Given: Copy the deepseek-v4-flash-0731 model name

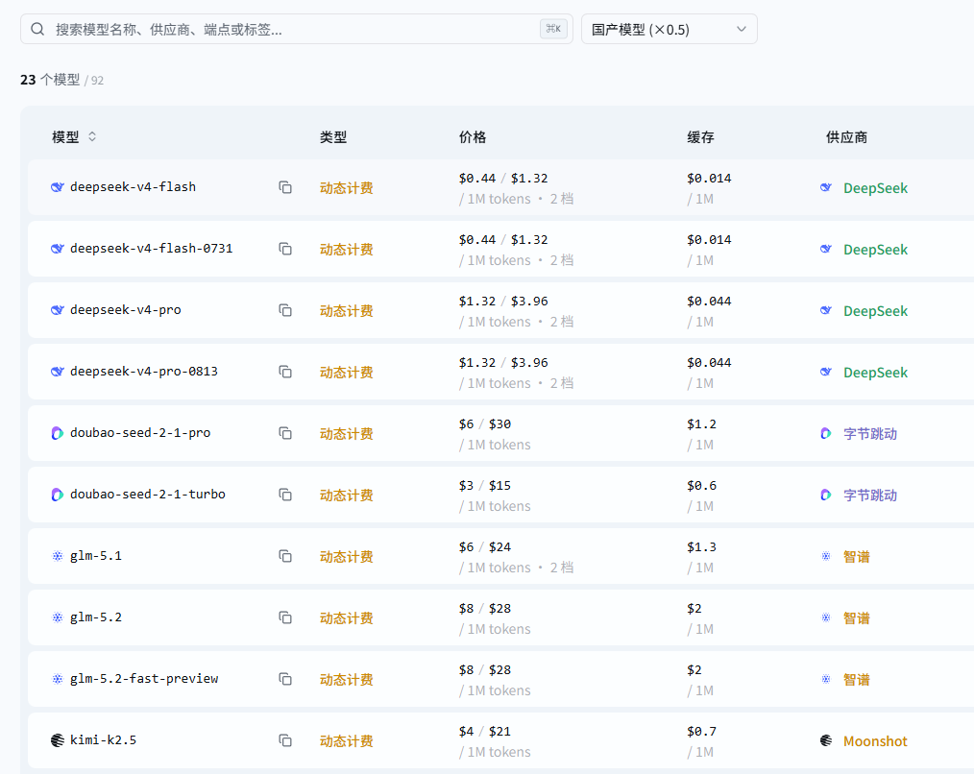Looking at the screenshot, I should click(x=285, y=249).
